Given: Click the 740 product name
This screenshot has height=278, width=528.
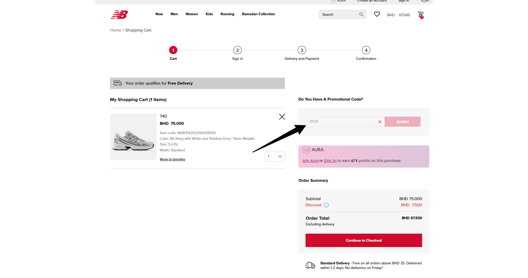Looking at the screenshot, I should 163,116.
